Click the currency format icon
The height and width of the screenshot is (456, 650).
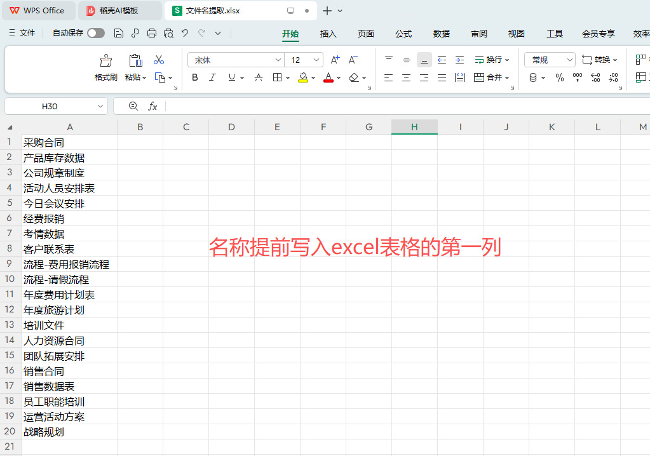(x=533, y=77)
